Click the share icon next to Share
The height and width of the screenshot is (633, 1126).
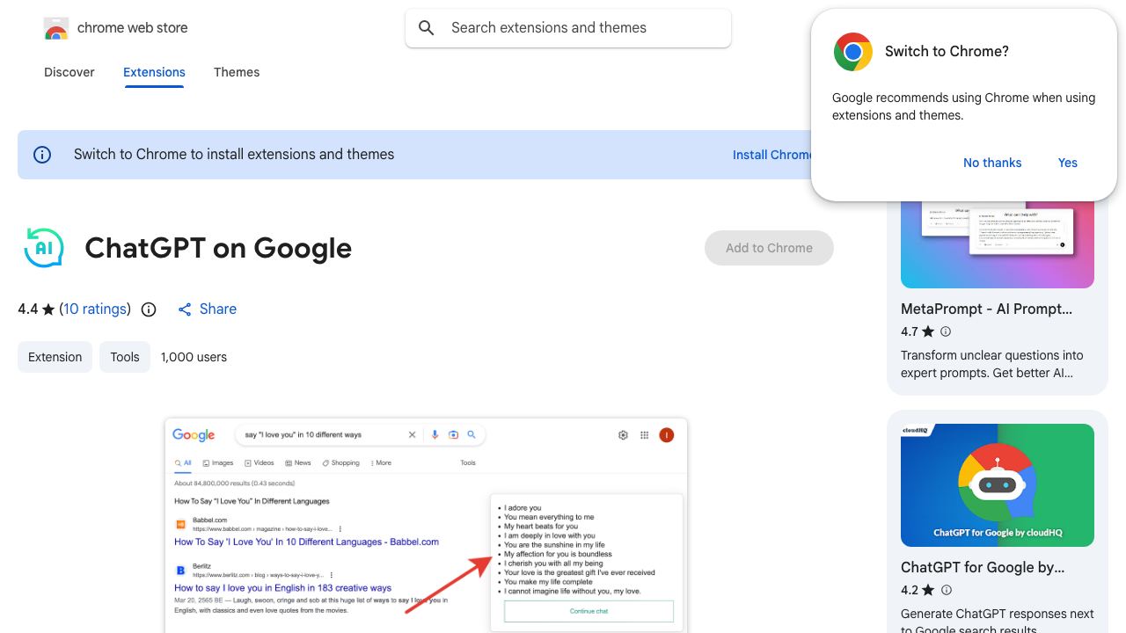coord(185,309)
